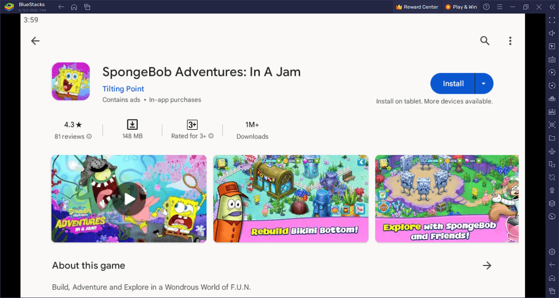The height and width of the screenshot is (298, 559).
Task: Open the speedometer icon in sidebar
Action: coord(552,217)
